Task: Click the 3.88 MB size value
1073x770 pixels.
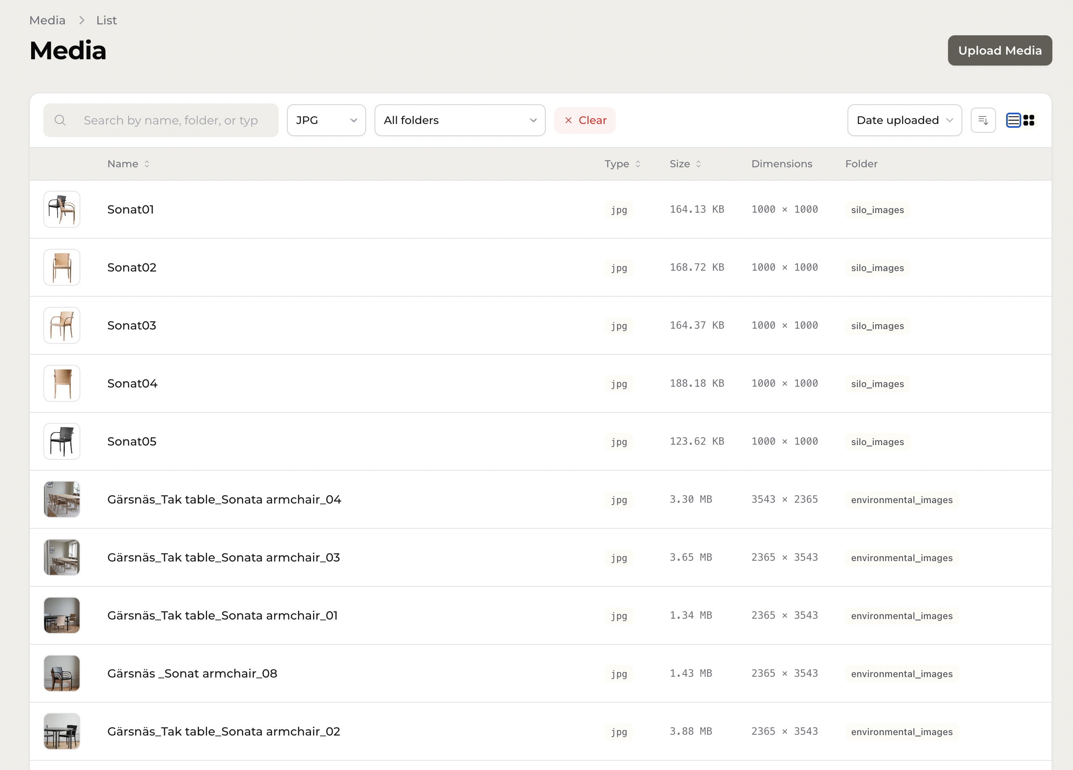Action: 691,731
